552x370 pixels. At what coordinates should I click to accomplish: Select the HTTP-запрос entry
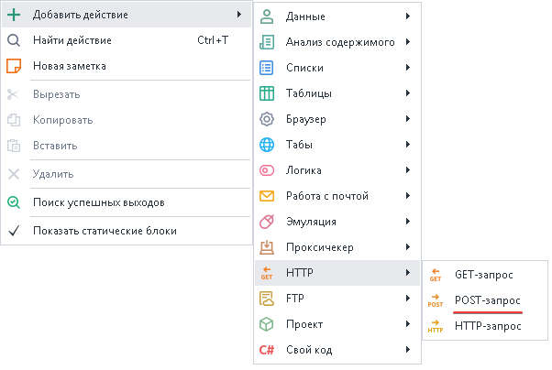point(487,325)
